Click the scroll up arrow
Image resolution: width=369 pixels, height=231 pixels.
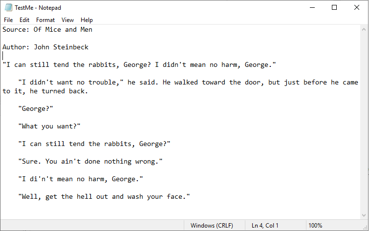click(364, 29)
